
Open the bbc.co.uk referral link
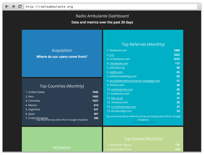pos(117,98)
